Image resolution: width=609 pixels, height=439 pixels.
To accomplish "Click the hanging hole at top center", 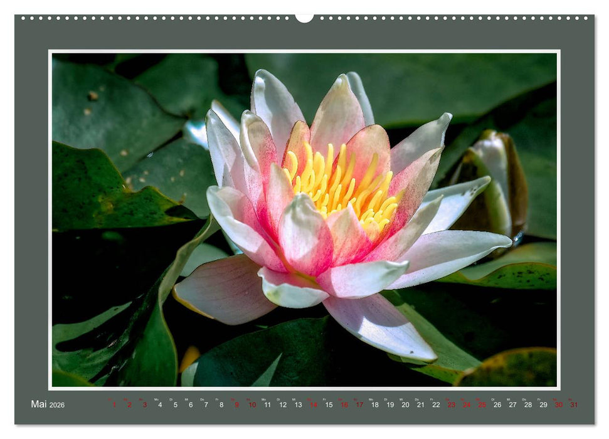I will coord(304,18).
